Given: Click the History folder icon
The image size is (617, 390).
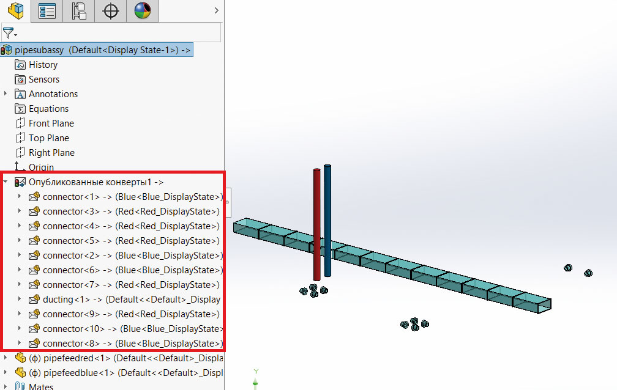Looking at the screenshot, I should (x=20, y=65).
